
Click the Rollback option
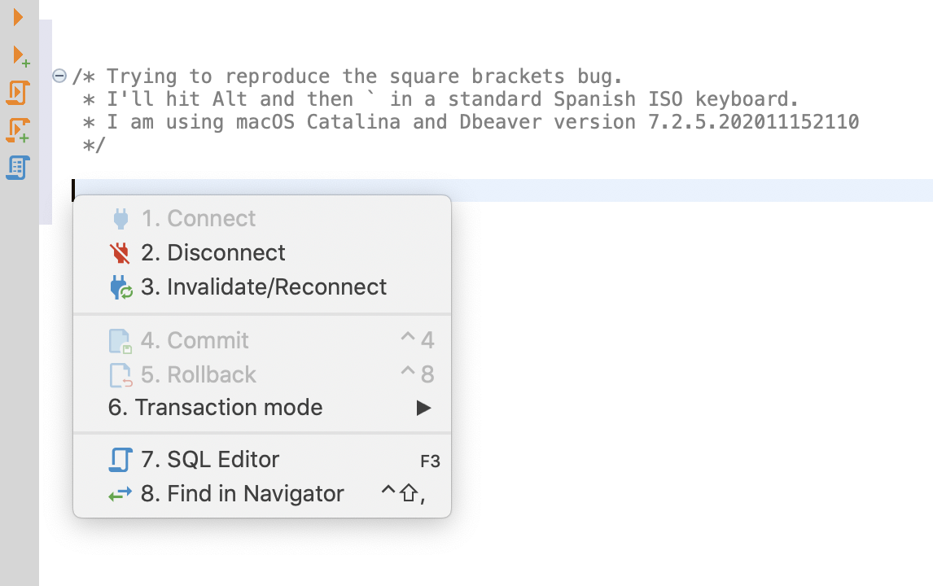point(198,374)
